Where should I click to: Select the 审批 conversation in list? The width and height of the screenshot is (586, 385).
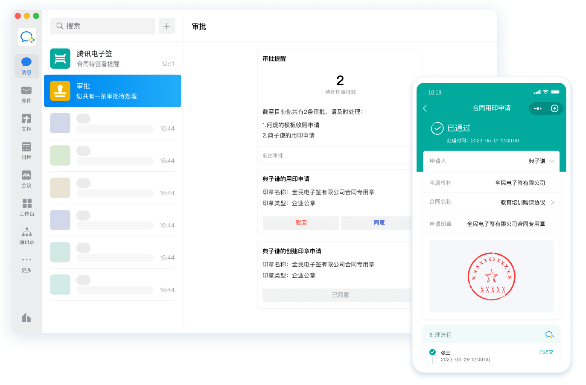tap(113, 91)
